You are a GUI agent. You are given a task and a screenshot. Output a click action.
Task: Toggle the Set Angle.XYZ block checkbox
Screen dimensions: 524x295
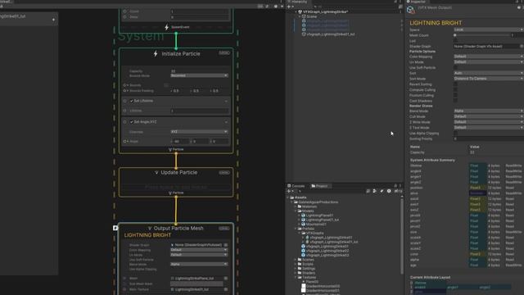coord(132,122)
